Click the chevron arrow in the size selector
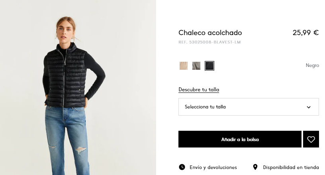This screenshot has width=325, height=175. click(309, 107)
